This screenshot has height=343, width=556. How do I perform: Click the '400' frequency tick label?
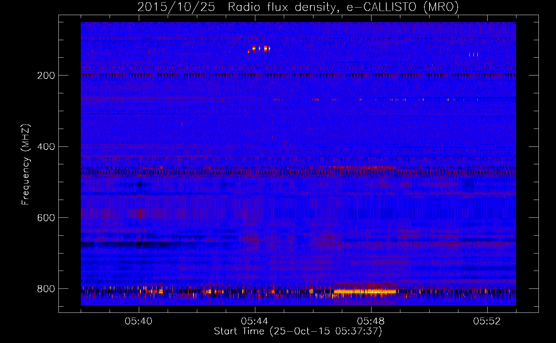[46, 146]
